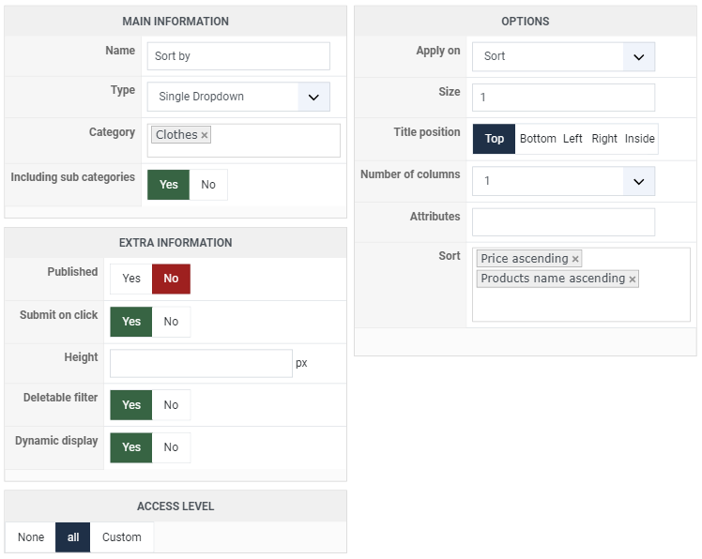Select Bottom title position
Viewport: 702px width, 559px height.
(538, 139)
